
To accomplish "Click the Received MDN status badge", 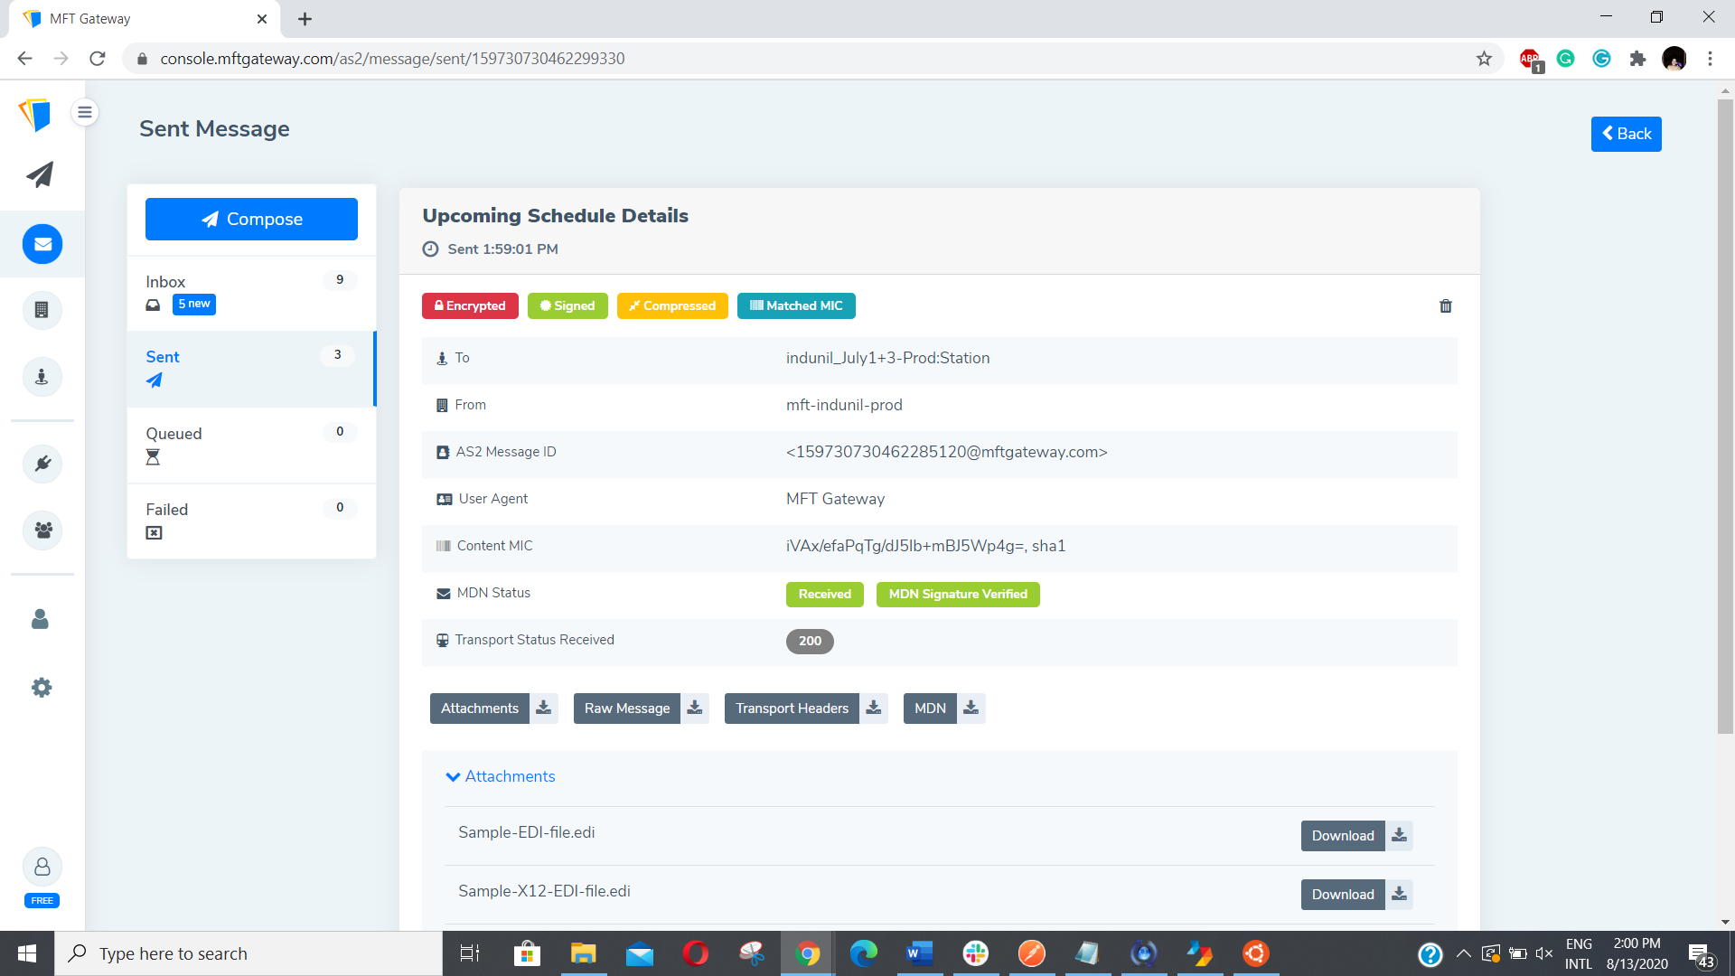I will 824,594.
